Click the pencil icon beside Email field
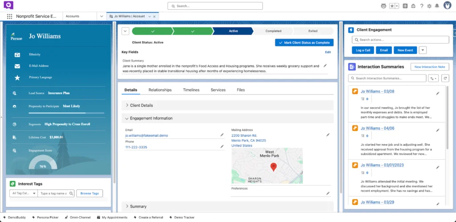 tap(222, 135)
